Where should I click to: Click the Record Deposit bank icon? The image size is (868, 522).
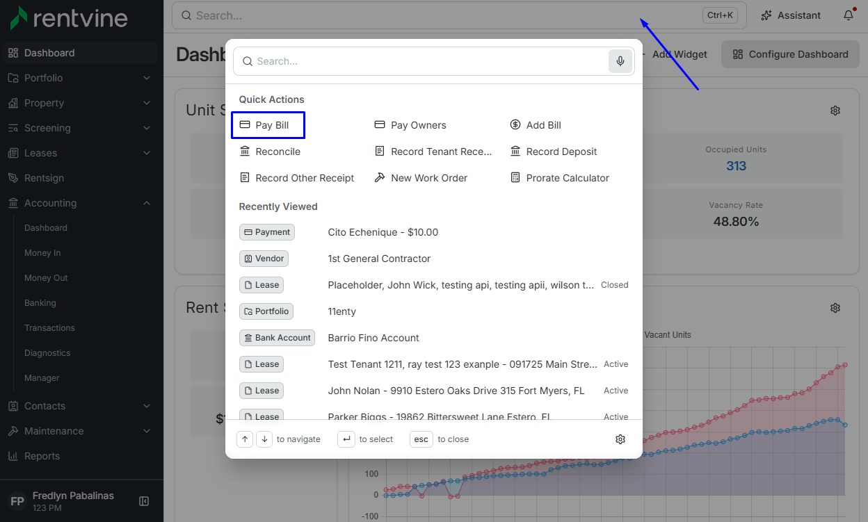point(515,152)
